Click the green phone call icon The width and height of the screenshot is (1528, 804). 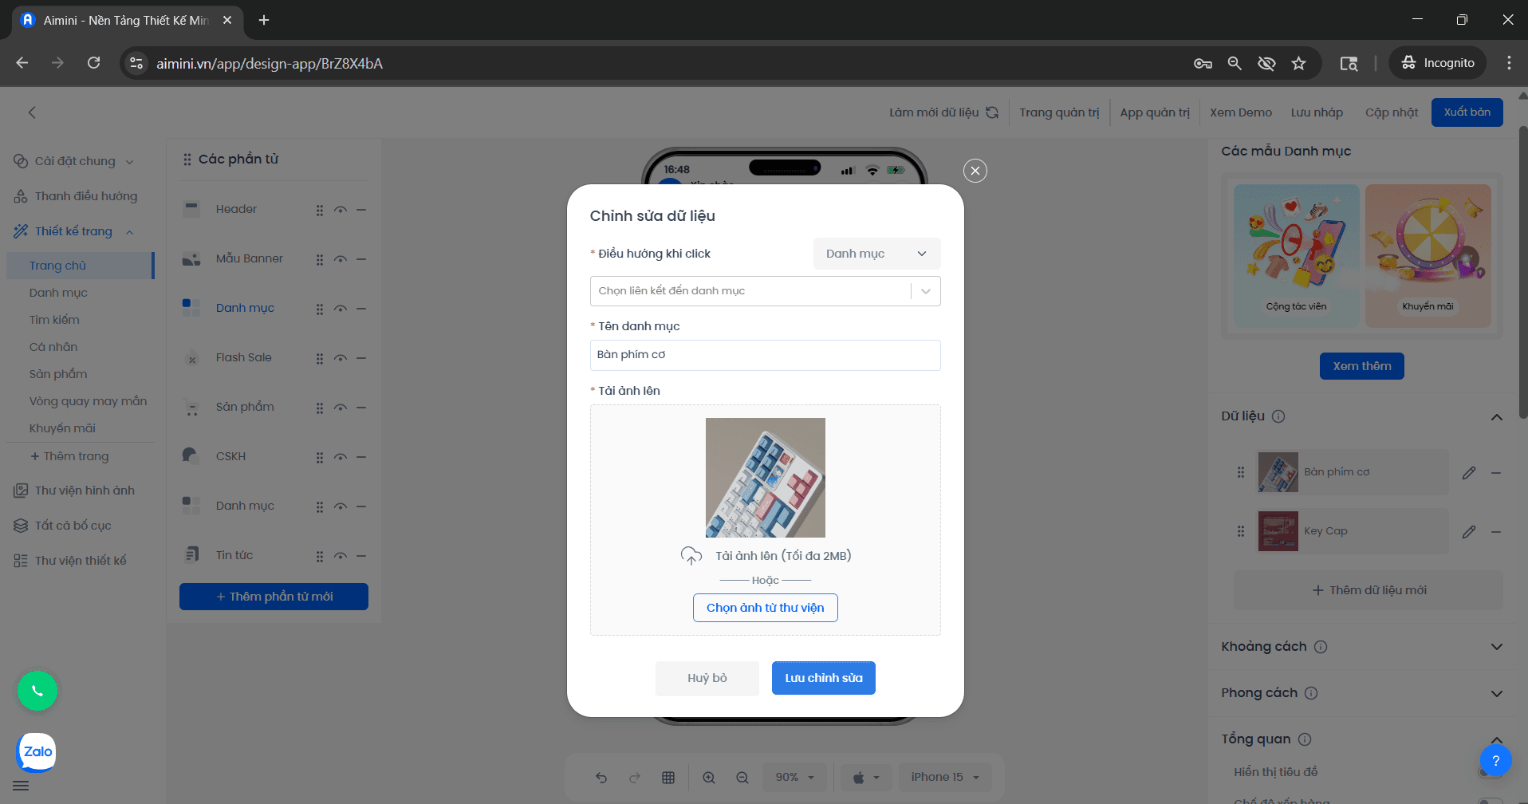pyautogui.click(x=37, y=691)
